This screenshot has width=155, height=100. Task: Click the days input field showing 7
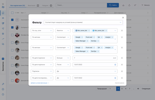pyautogui.click(x=95, y=58)
